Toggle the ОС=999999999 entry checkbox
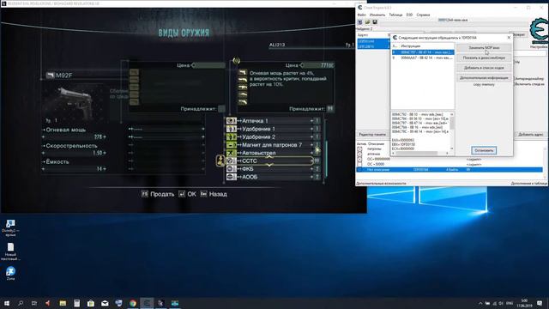The width and height of the screenshot is (549, 309). 359,159
